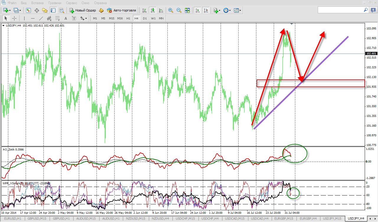Open the chart templates dropdown
This screenshot has width=378, height=222.
[237, 10]
